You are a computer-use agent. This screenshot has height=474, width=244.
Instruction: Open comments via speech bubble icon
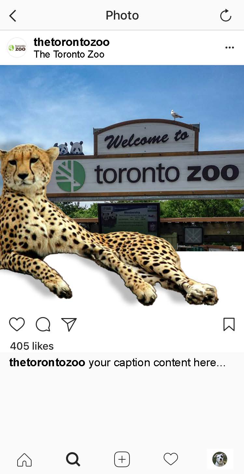tap(43, 324)
